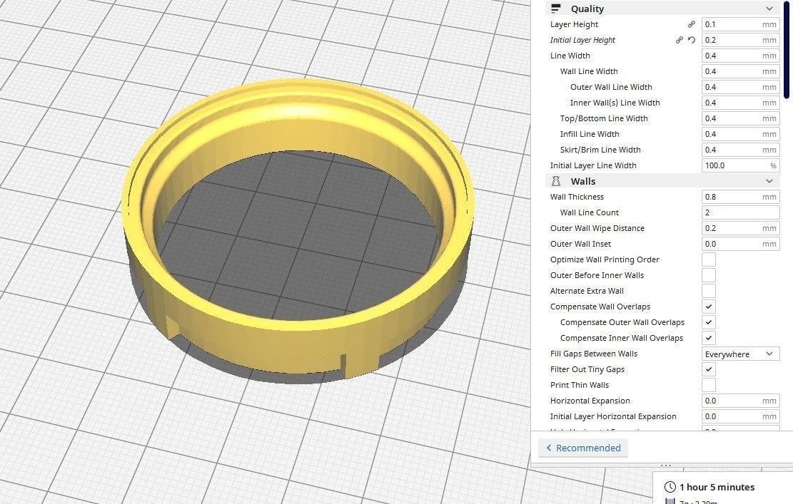Enable Outer Before Inner Walls
Screen dimensions: 793x504
pyautogui.click(x=709, y=275)
